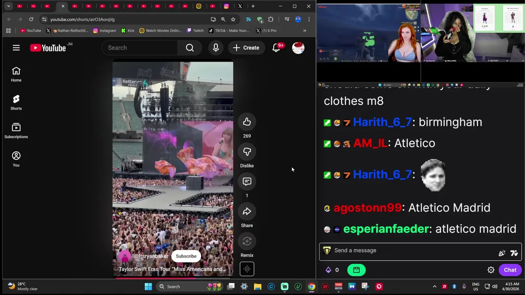This screenshot has height=295, width=525.
Task: Click agostonn99 username in chat
Action: [367, 208]
